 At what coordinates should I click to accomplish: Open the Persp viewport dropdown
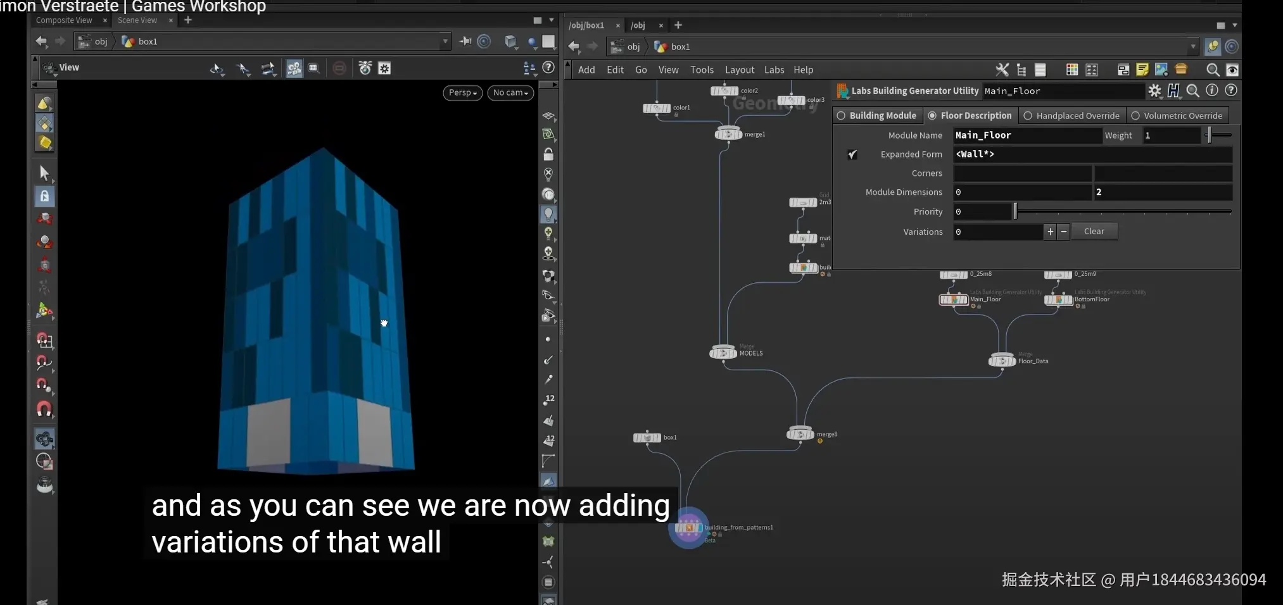463,92
